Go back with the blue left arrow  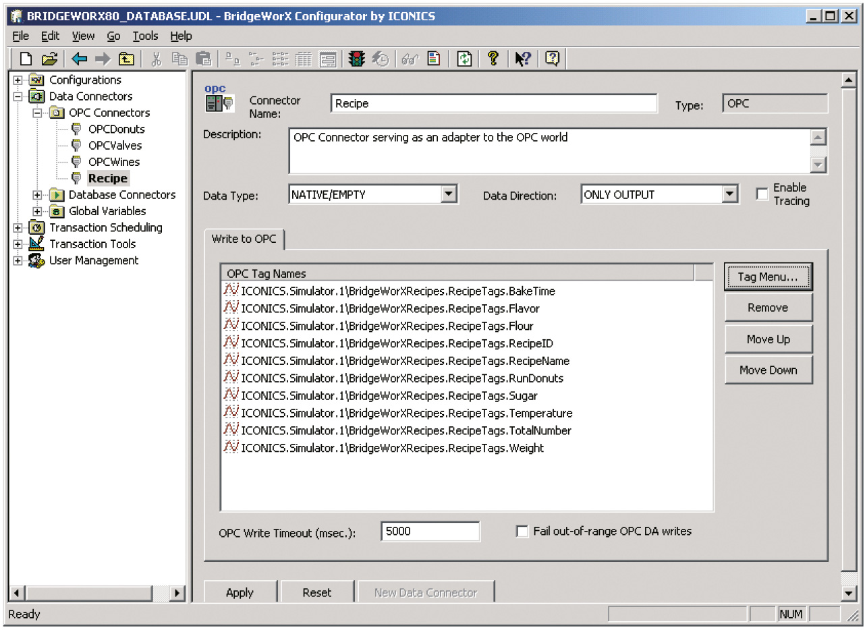[x=80, y=59]
